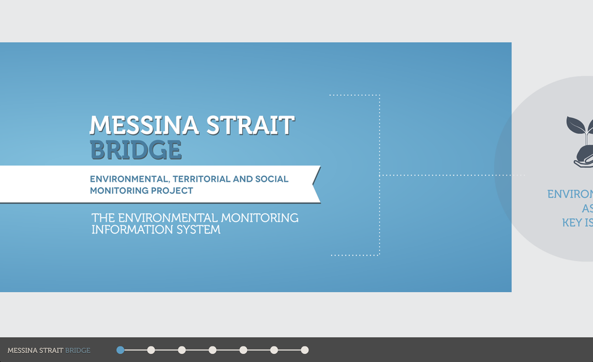
Task: Click the dotted bracket's top corner
Action: (x=379, y=96)
